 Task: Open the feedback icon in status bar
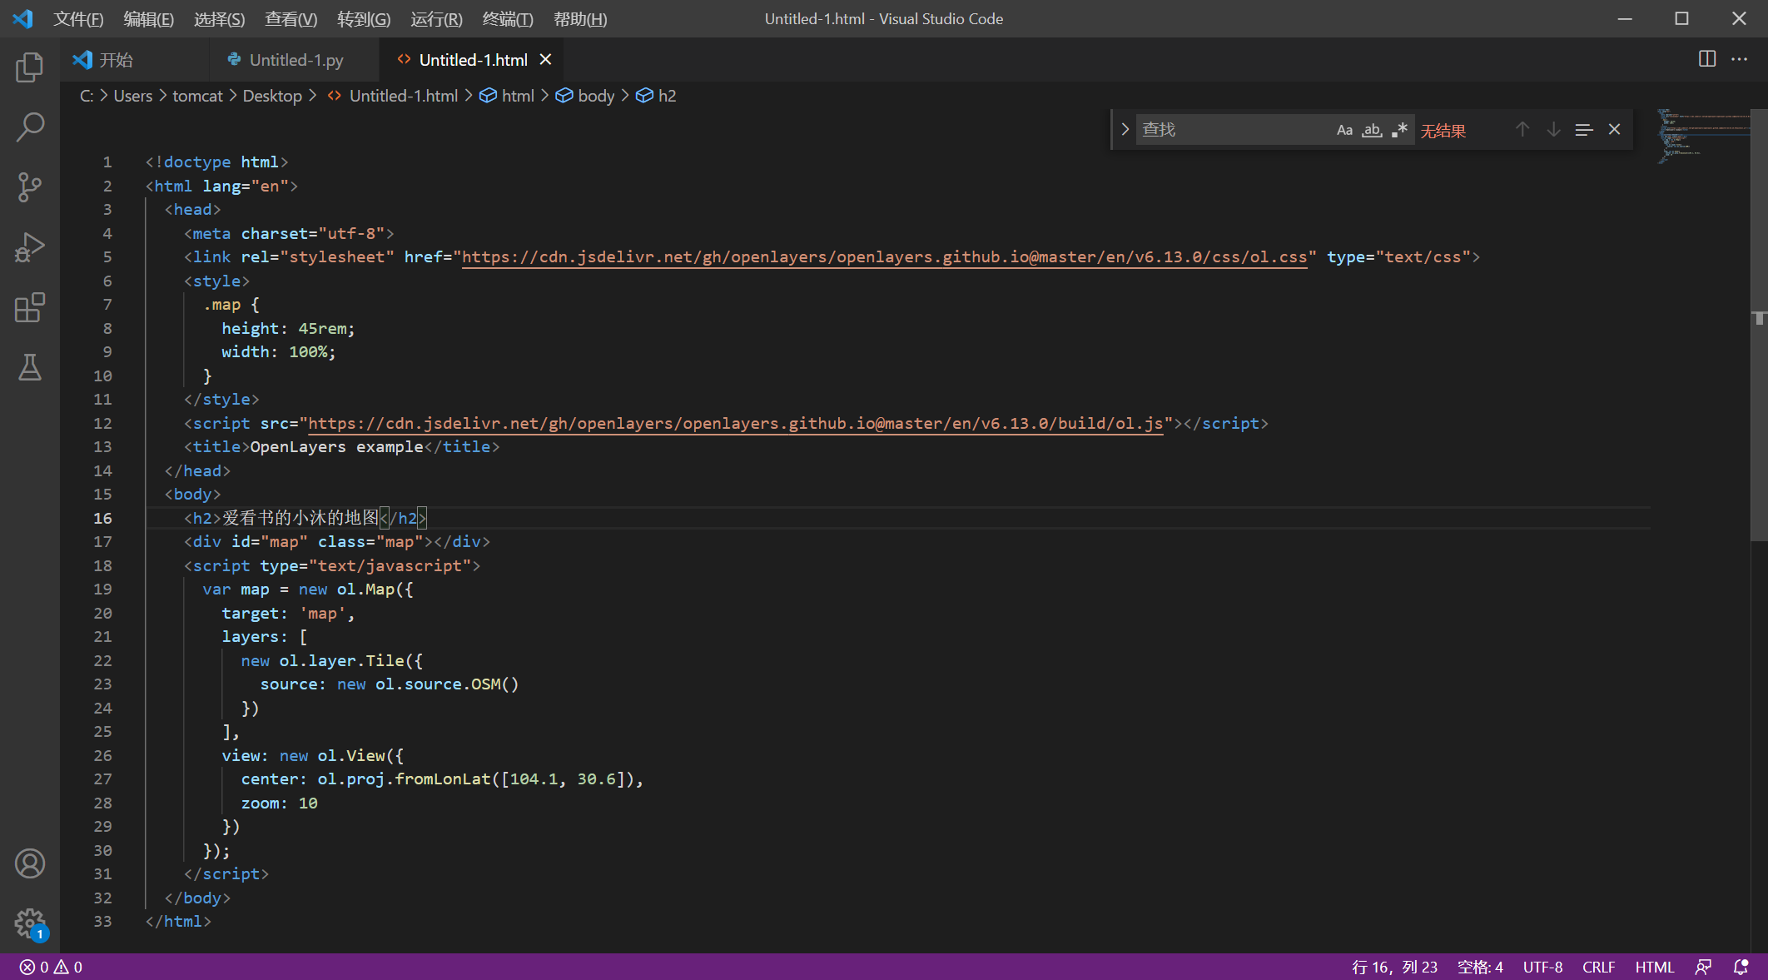(1703, 967)
